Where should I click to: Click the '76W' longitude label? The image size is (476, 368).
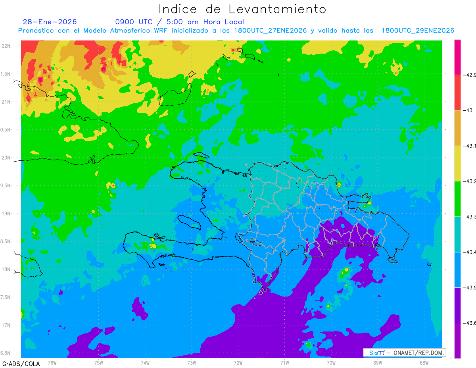[x=52, y=362]
